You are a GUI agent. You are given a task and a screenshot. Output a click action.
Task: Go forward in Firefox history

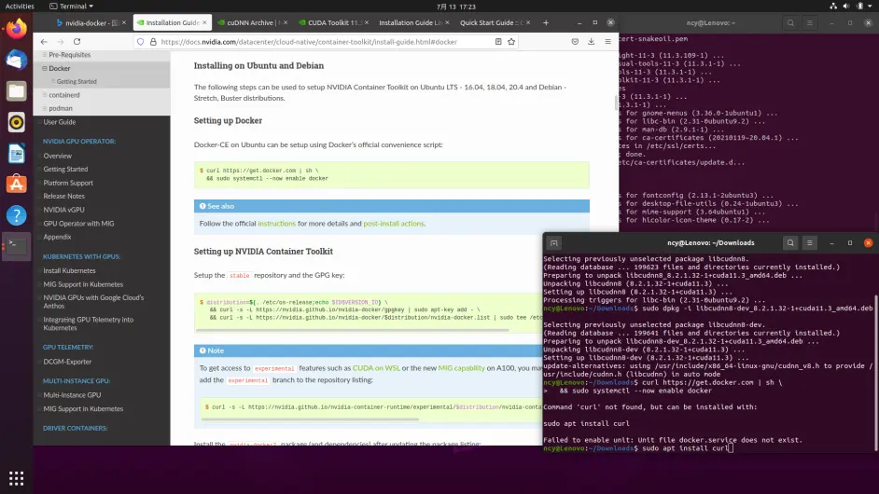tap(60, 41)
